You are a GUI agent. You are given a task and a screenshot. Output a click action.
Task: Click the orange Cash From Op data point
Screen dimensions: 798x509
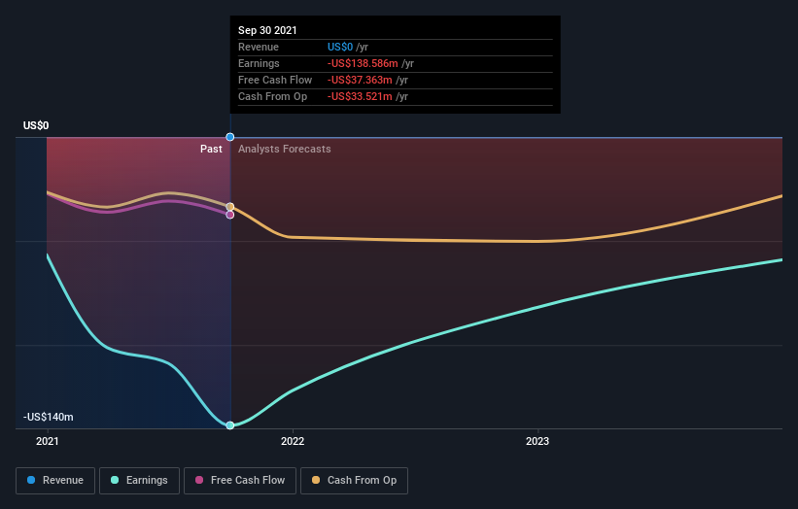click(x=230, y=207)
